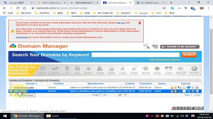213x119 pixels.
Task: Click the Renew Domains action icon
Action: tap(42, 68)
